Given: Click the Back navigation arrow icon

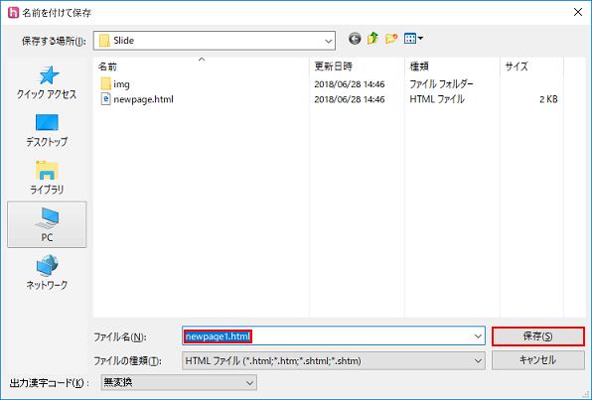Looking at the screenshot, I should pyautogui.click(x=355, y=39).
